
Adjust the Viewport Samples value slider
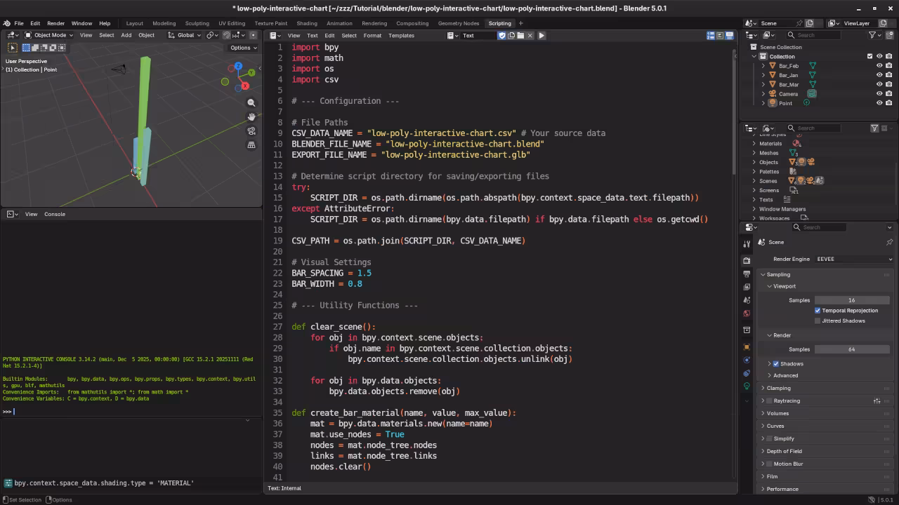click(x=851, y=300)
